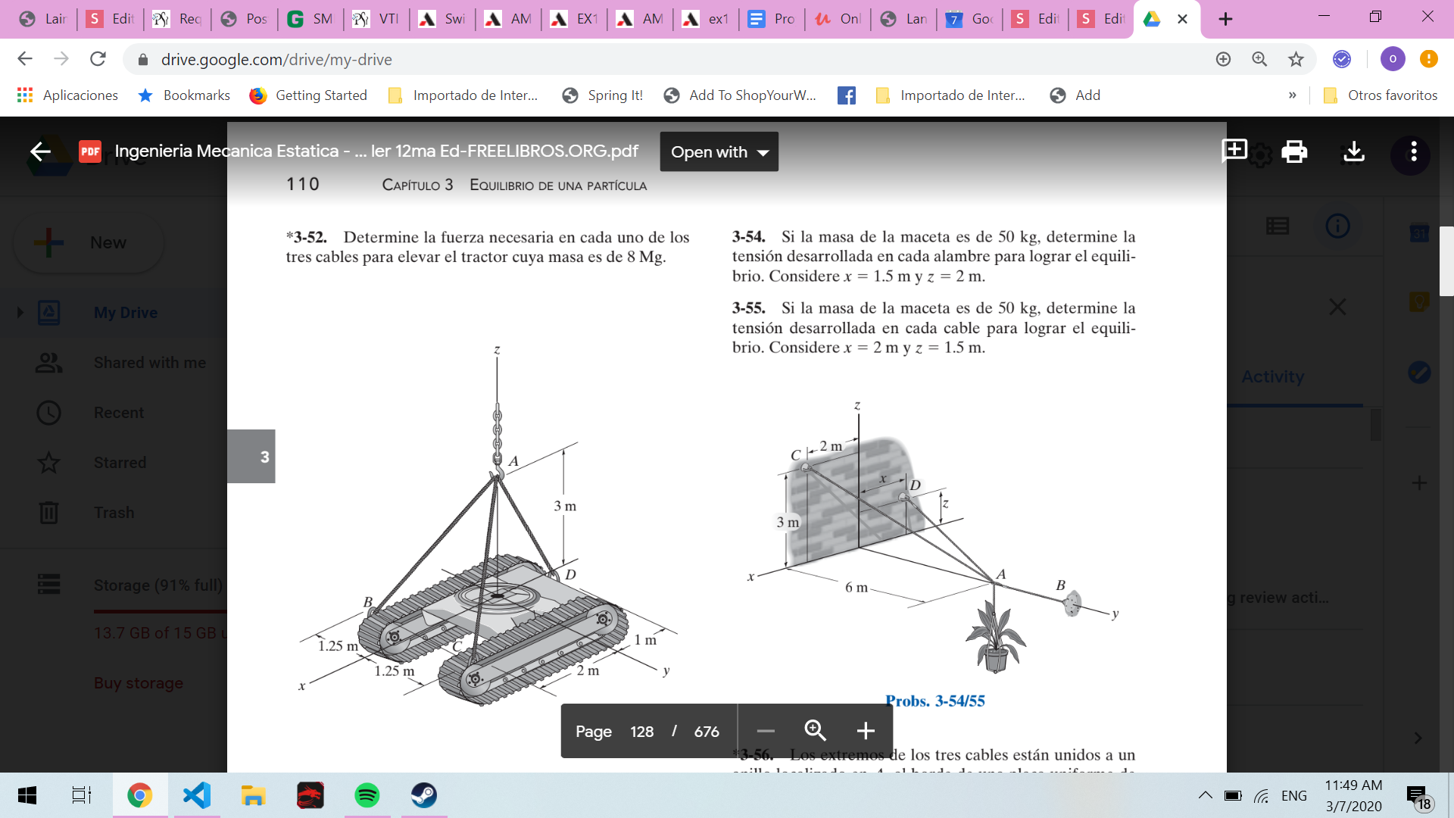Image resolution: width=1454 pixels, height=818 pixels.
Task: Click the print icon in preview header
Action: (x=1294, y=151)
